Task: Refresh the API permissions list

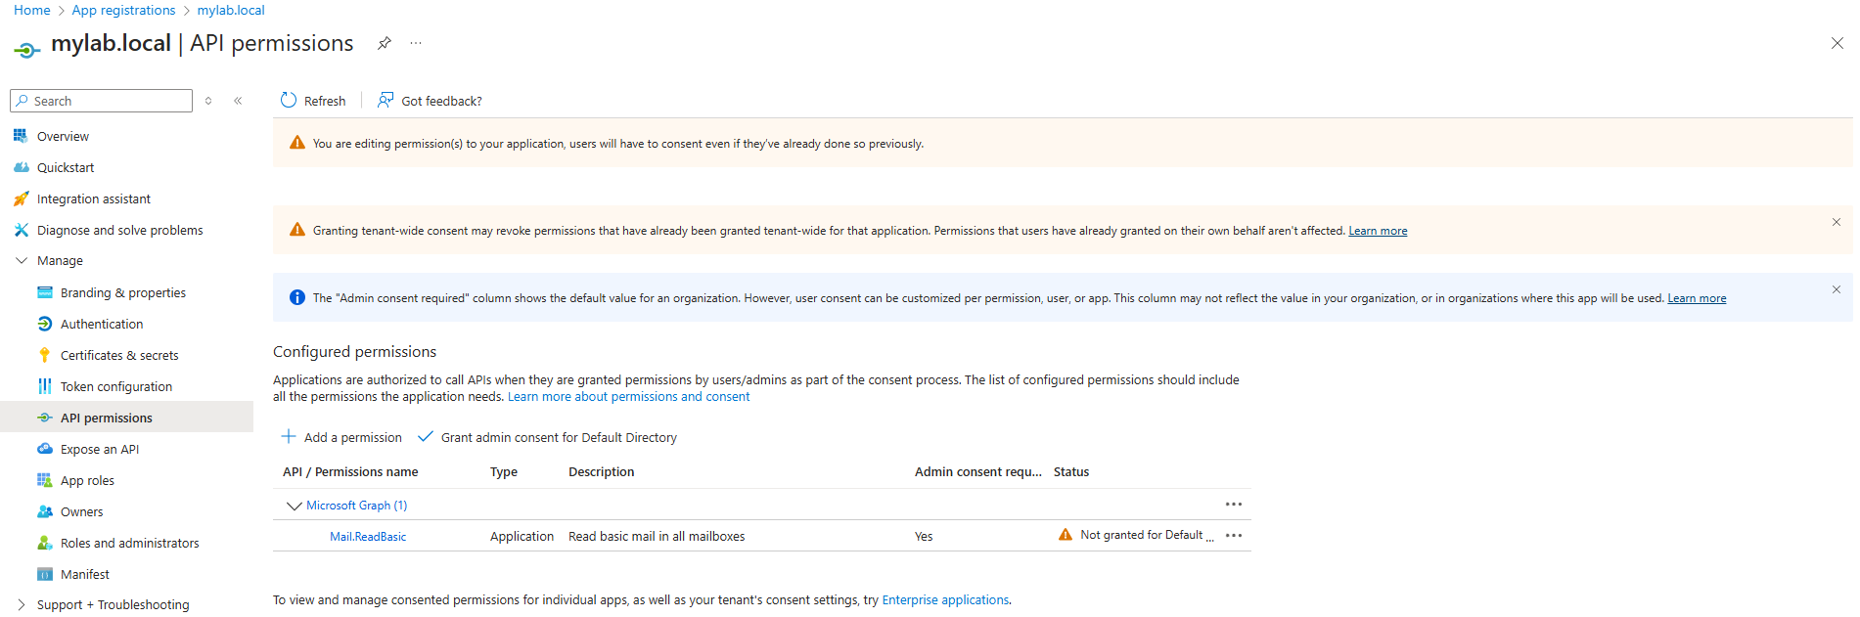Action: [313, 100]
